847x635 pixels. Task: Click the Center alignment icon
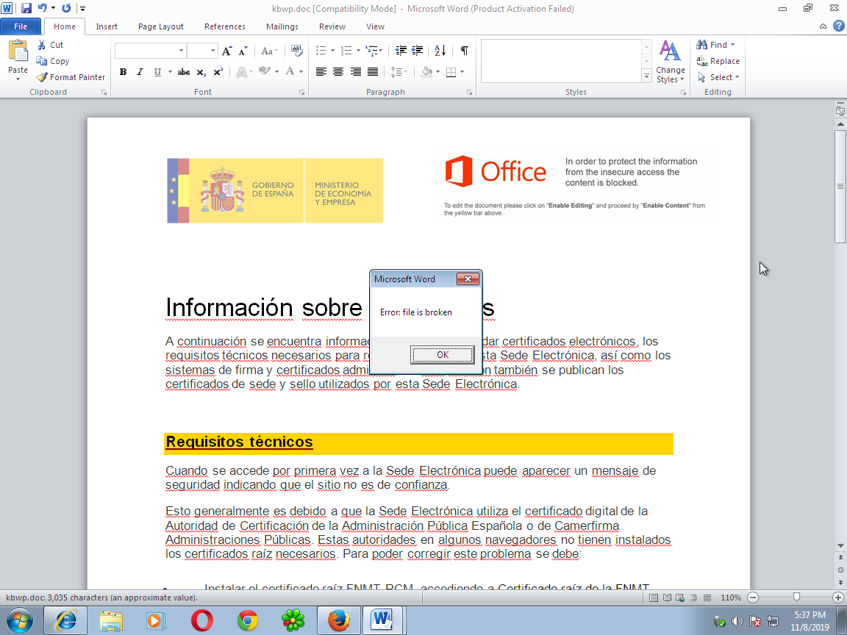pos(338,72)
